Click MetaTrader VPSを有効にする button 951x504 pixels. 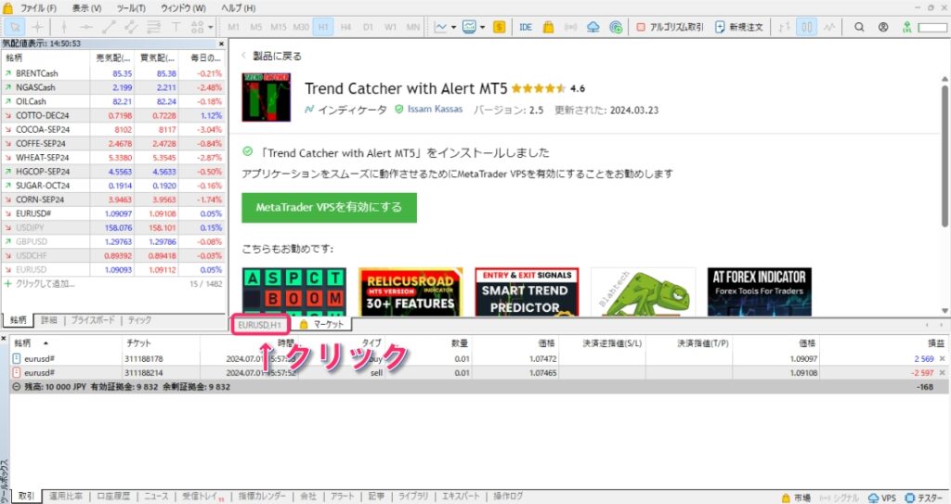click(330, 207)
